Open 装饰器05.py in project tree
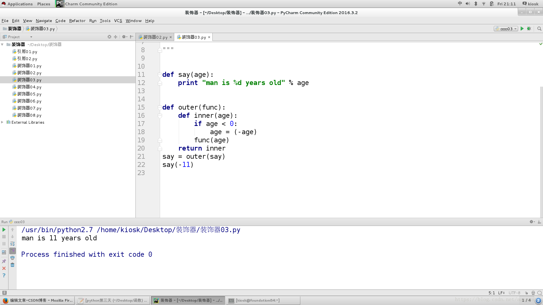 click(x=29, y=94)
